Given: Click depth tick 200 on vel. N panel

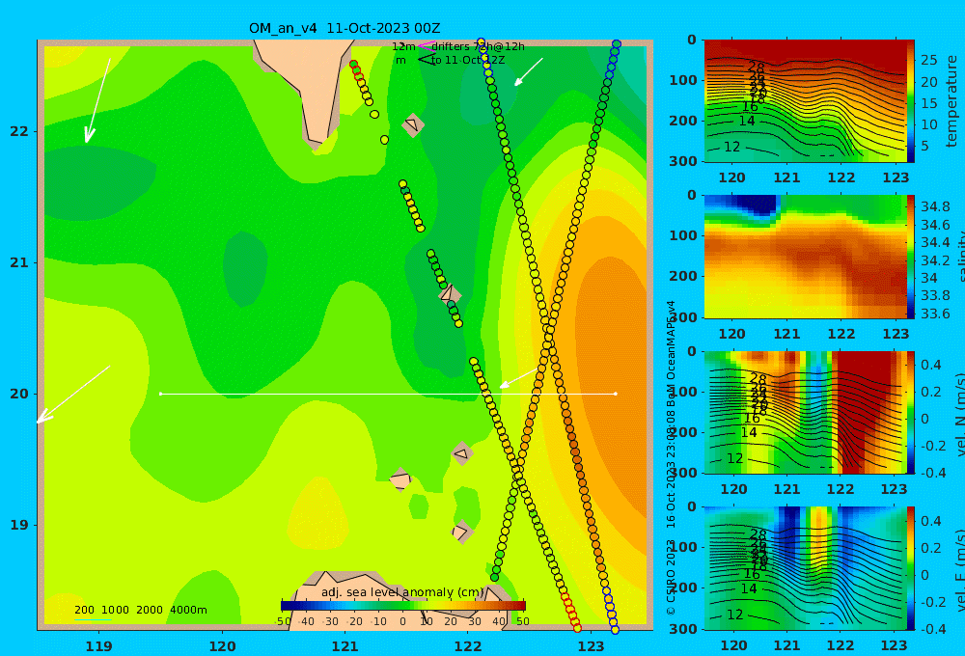Looking at the screenshot, I should pos(683,432).
